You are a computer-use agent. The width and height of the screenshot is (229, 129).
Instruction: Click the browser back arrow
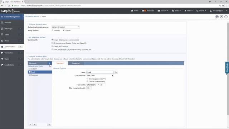click(2, 6)
